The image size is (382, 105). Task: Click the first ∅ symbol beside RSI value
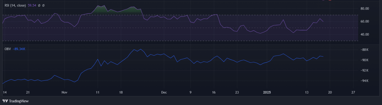point(39,5)
